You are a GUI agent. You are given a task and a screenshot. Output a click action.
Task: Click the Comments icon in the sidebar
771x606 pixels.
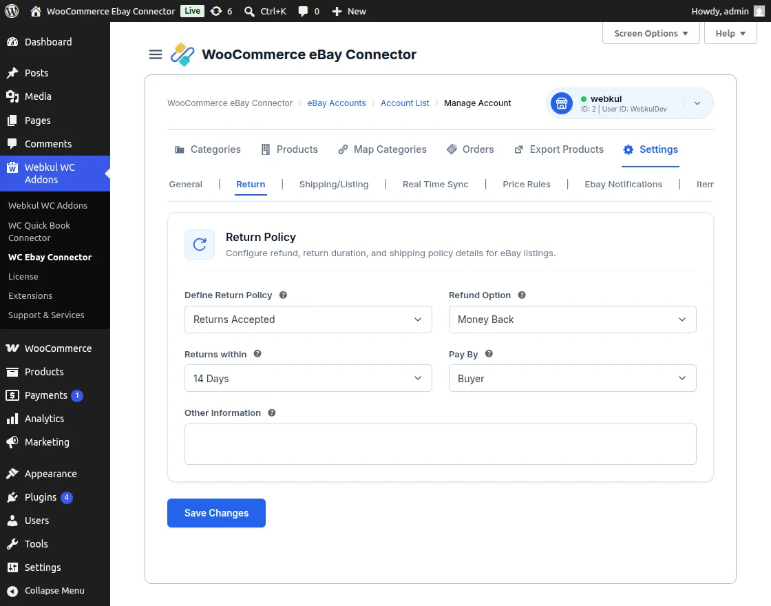point(12,144)
